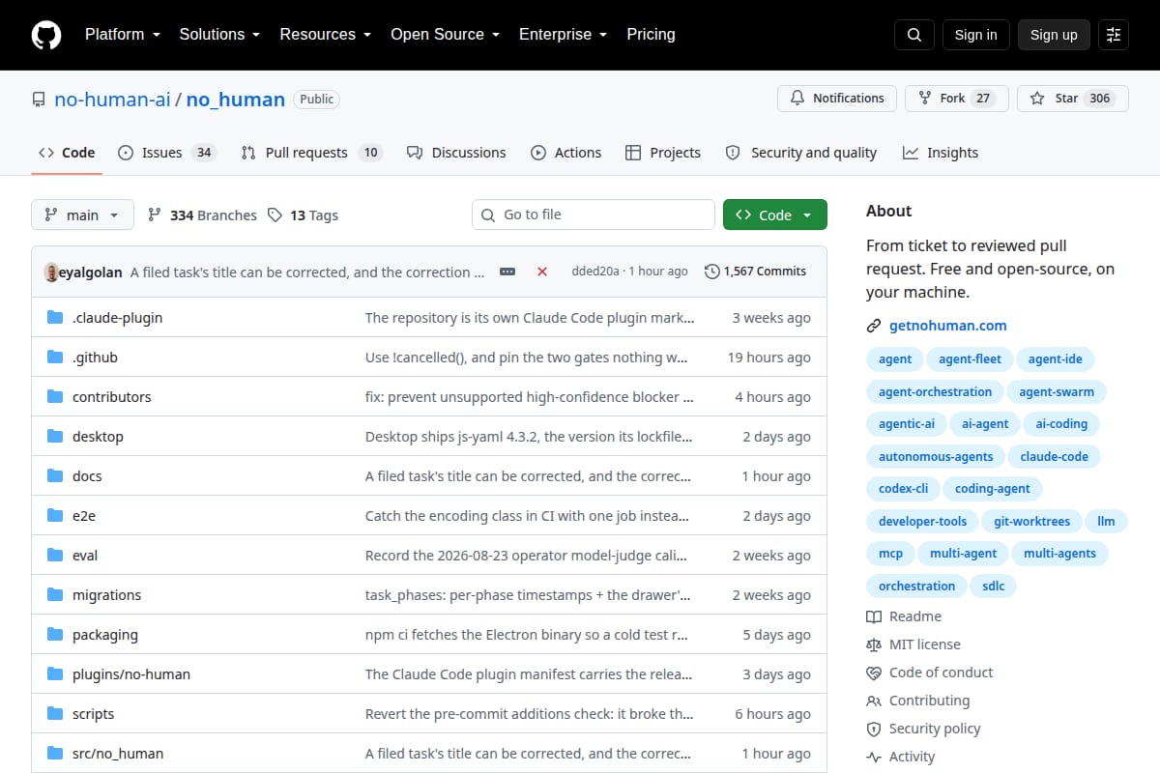Click the pulse icon next to Activity
Viewport: 1160px width, 773px height.
point(874,757)
